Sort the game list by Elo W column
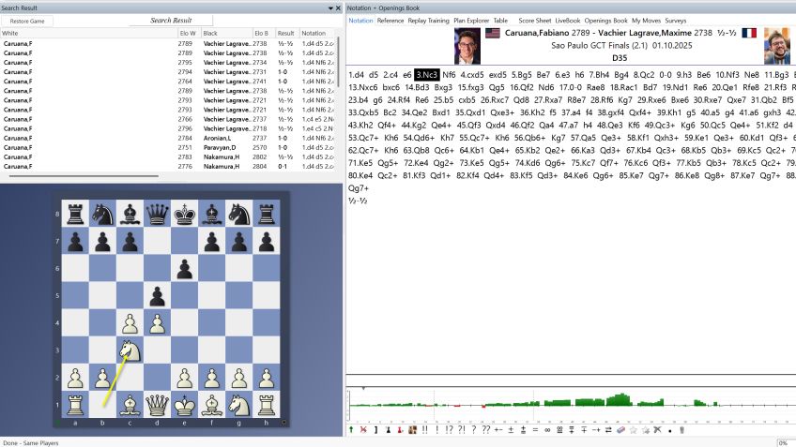 point(187,33)
